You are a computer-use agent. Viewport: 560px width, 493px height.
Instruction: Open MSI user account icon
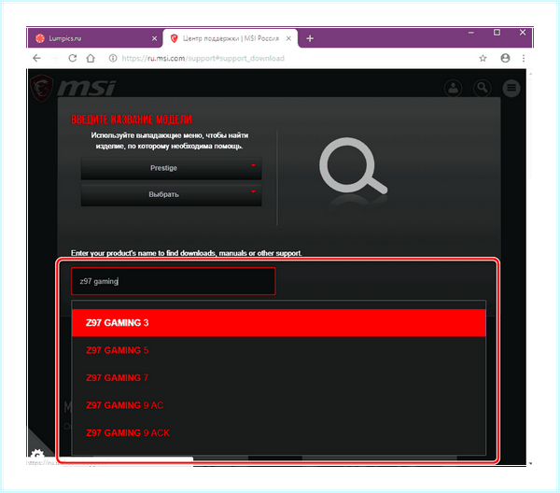pos(453,88)
